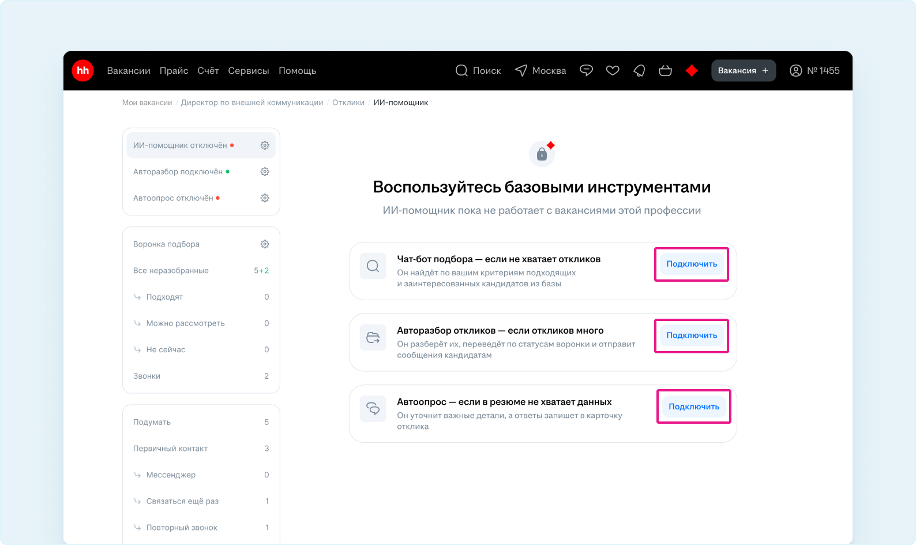Open the shopping cart icon
The height and width of the screenshot is (545, 916).
[665, 70]
